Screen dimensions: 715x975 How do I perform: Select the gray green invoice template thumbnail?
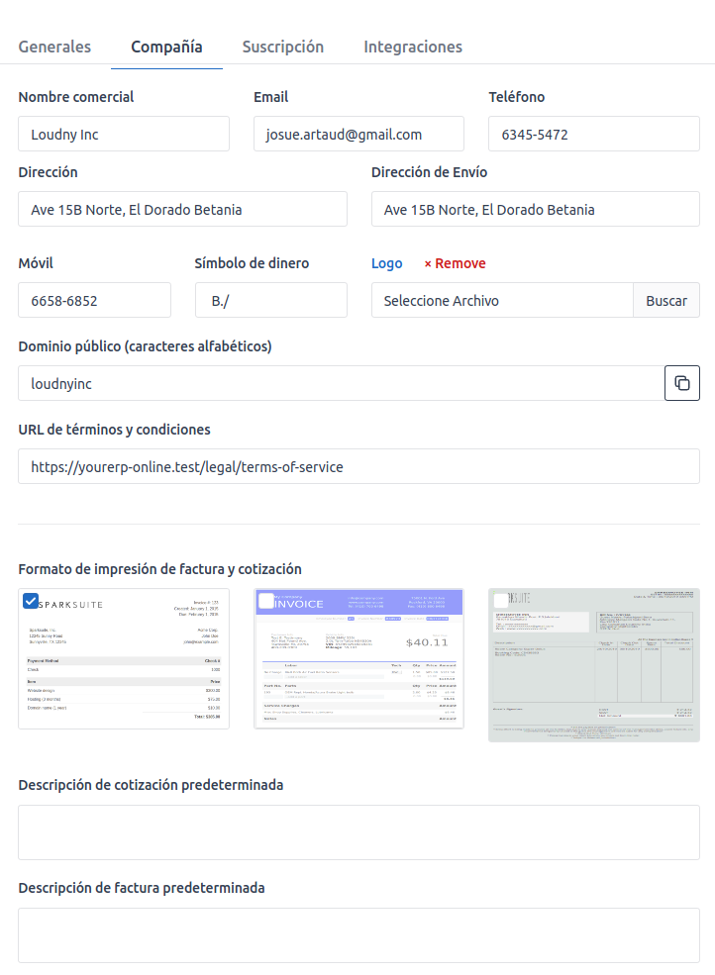pyautogui.click(x=593, y=664)
